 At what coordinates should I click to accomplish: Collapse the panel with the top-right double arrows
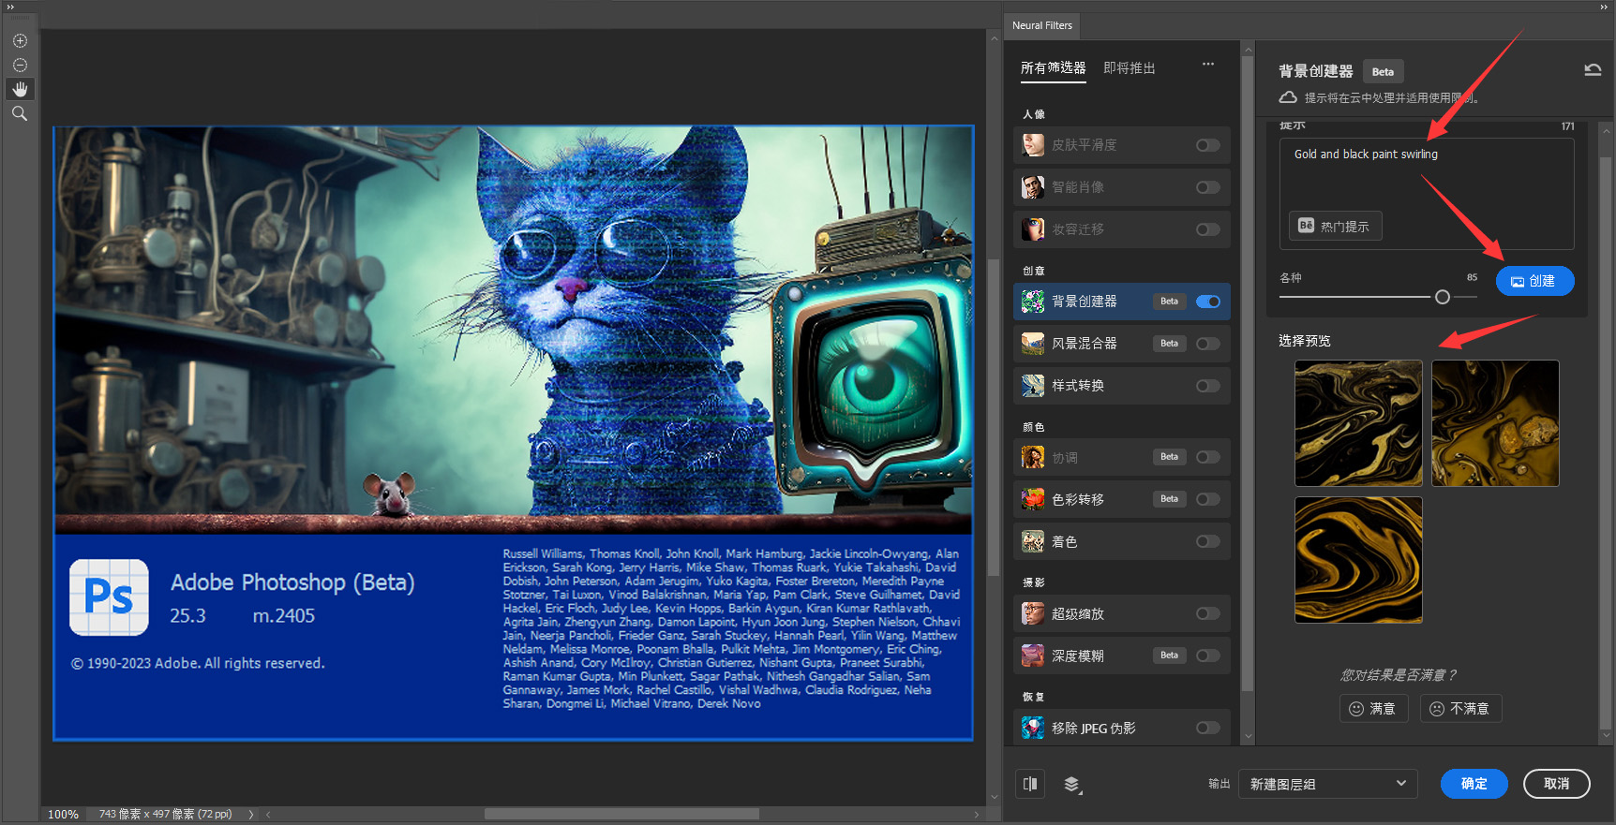pos(1604,7)
